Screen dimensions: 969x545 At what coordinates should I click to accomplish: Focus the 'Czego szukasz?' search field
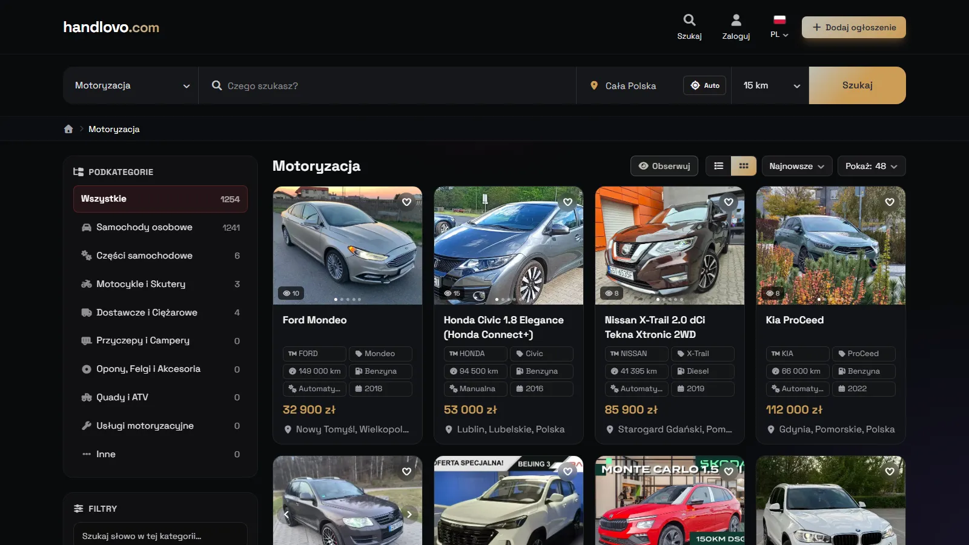(388, 85)
